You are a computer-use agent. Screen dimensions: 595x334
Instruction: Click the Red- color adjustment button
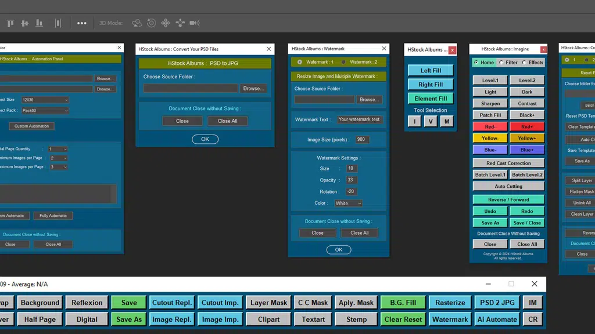tap(490, 126)
